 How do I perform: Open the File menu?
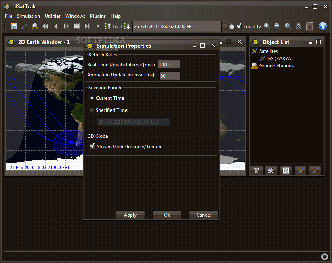coord(8,16)
